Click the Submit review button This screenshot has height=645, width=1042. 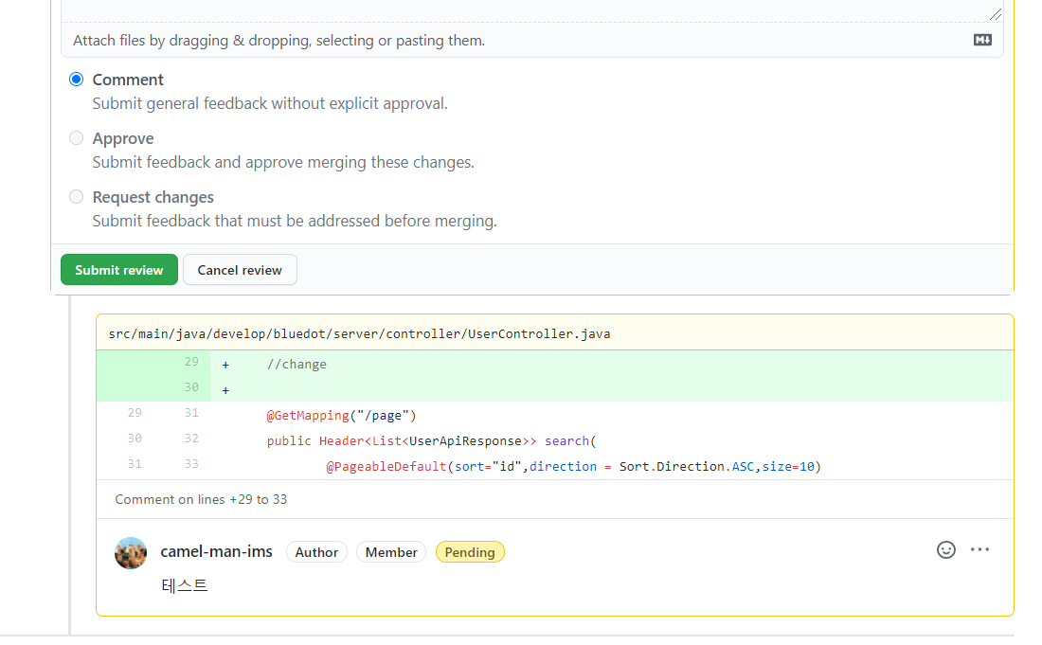pos(118,269)
